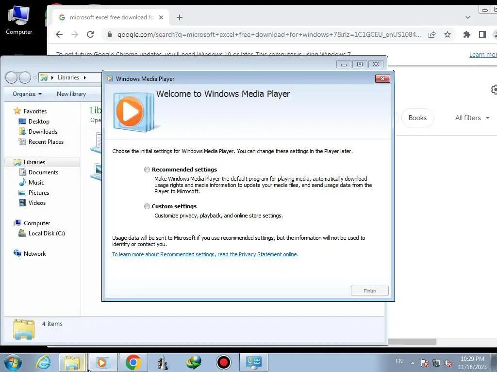Toggle the Chrome side panel icon
Viewport: 497px width, 372px height.
point(482,34)
